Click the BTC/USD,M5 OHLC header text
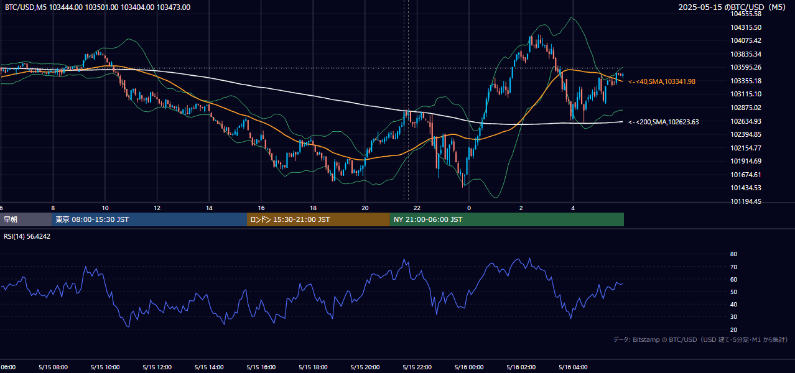Viewport: 795px width, 373px height. (x=98, y=7)
